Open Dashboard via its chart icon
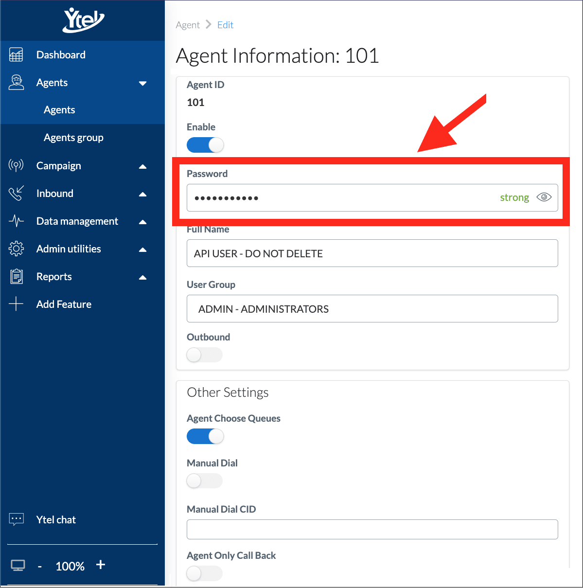Screen dimensions: 583x588 (x=16, y=55)
